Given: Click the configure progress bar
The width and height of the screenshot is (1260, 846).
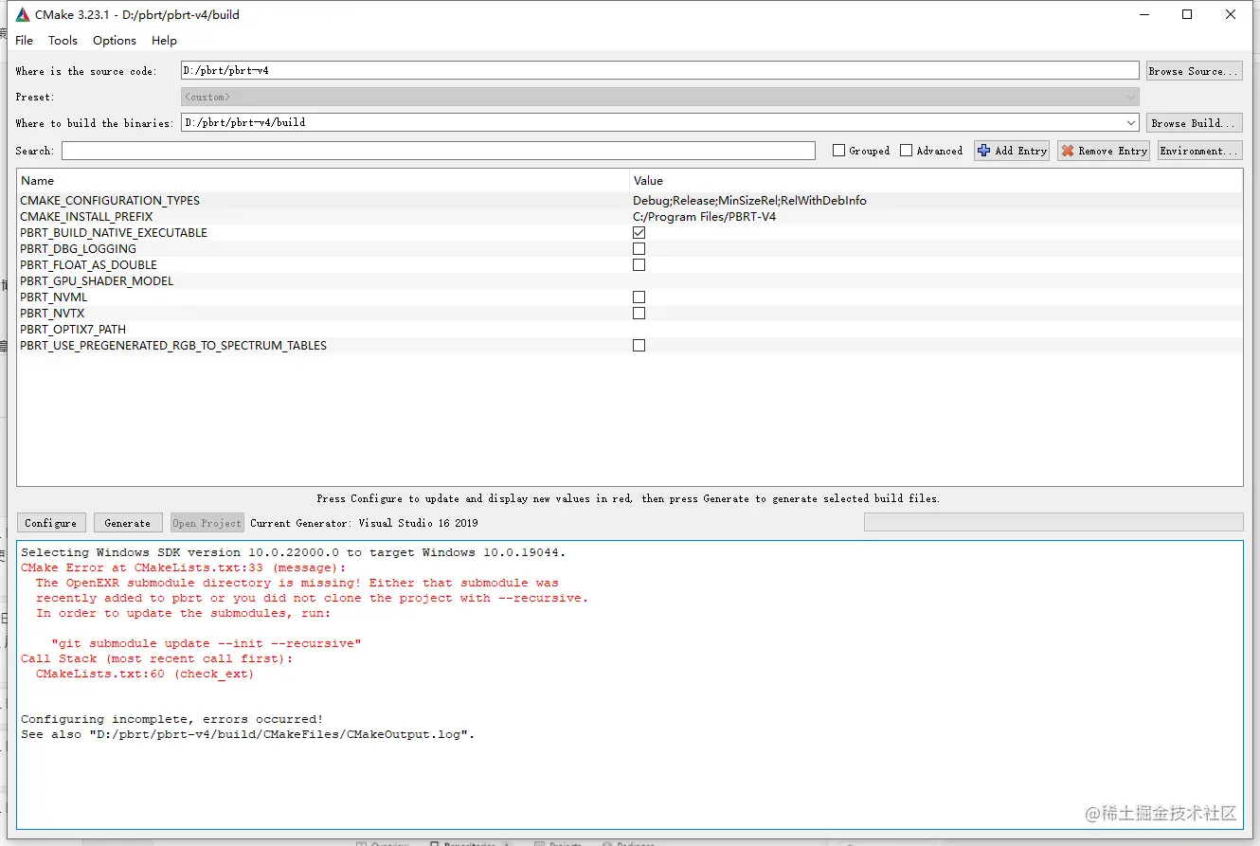Looking at the screenshot, I should [1053, 522].
